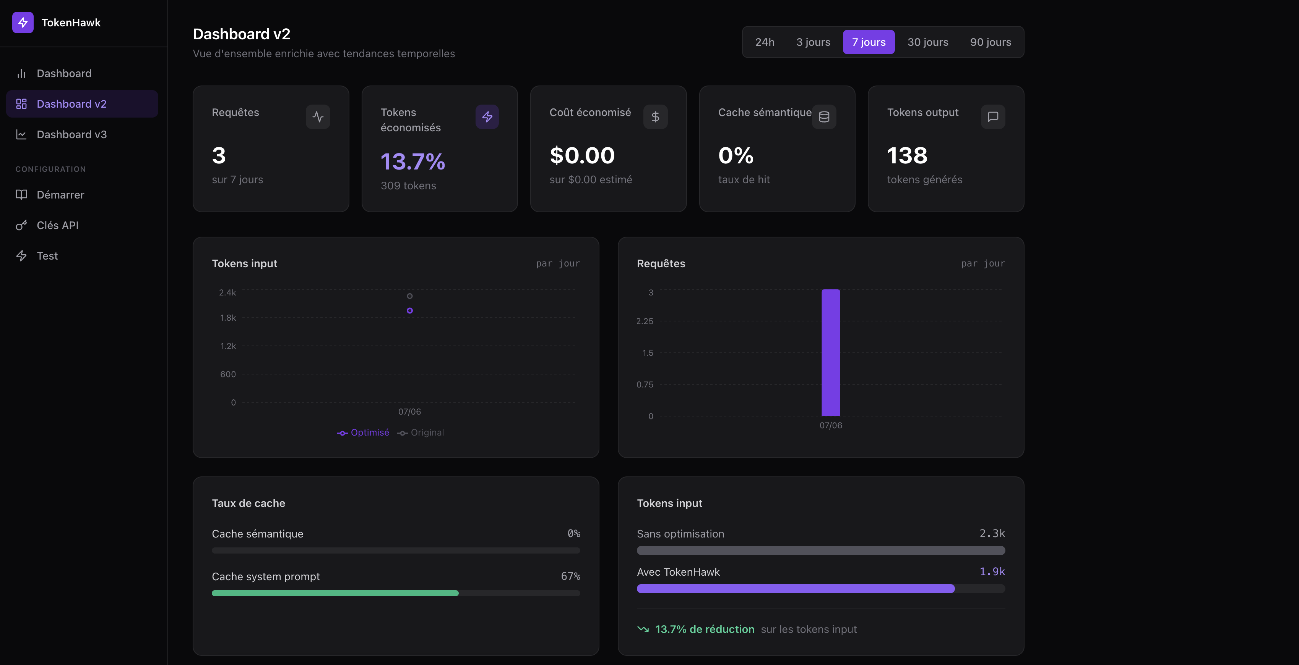Click the green Cache system prompt progress bar
The image size is (1299, 665).
335,594
